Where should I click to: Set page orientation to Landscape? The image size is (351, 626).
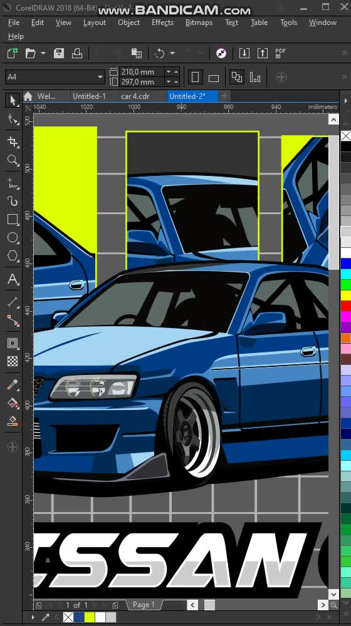[x=214, y=76]
